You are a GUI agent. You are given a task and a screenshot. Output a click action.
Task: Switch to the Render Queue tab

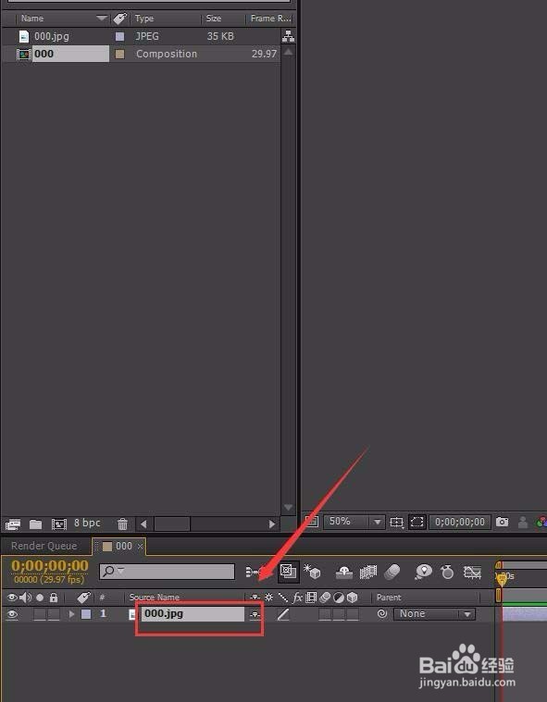pyautogui.click(x=44, y=547)
